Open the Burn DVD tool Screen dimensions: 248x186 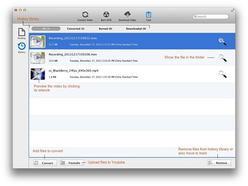point(106,16)
